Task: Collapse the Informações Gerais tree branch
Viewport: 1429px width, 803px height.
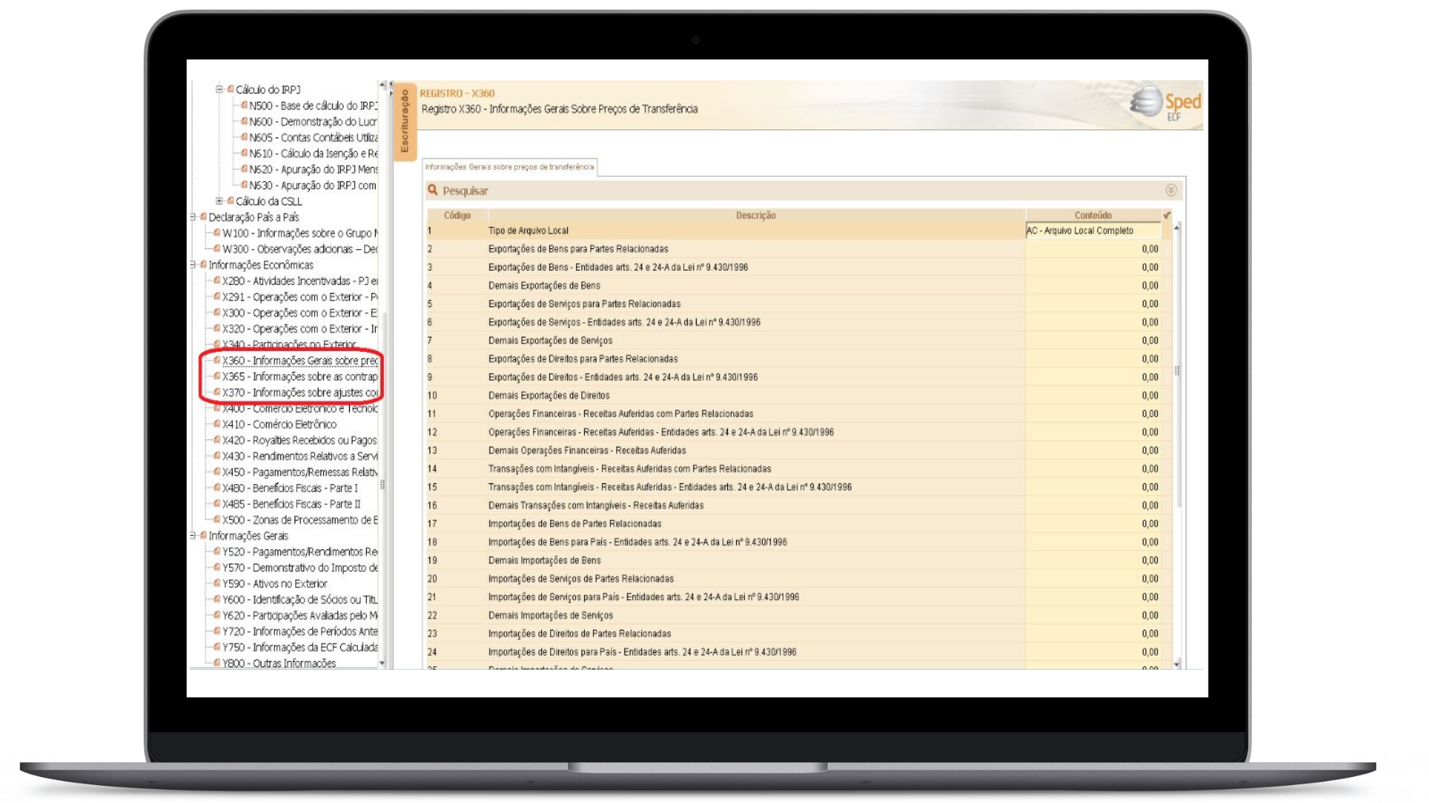Action: click(x=193, y=535)
